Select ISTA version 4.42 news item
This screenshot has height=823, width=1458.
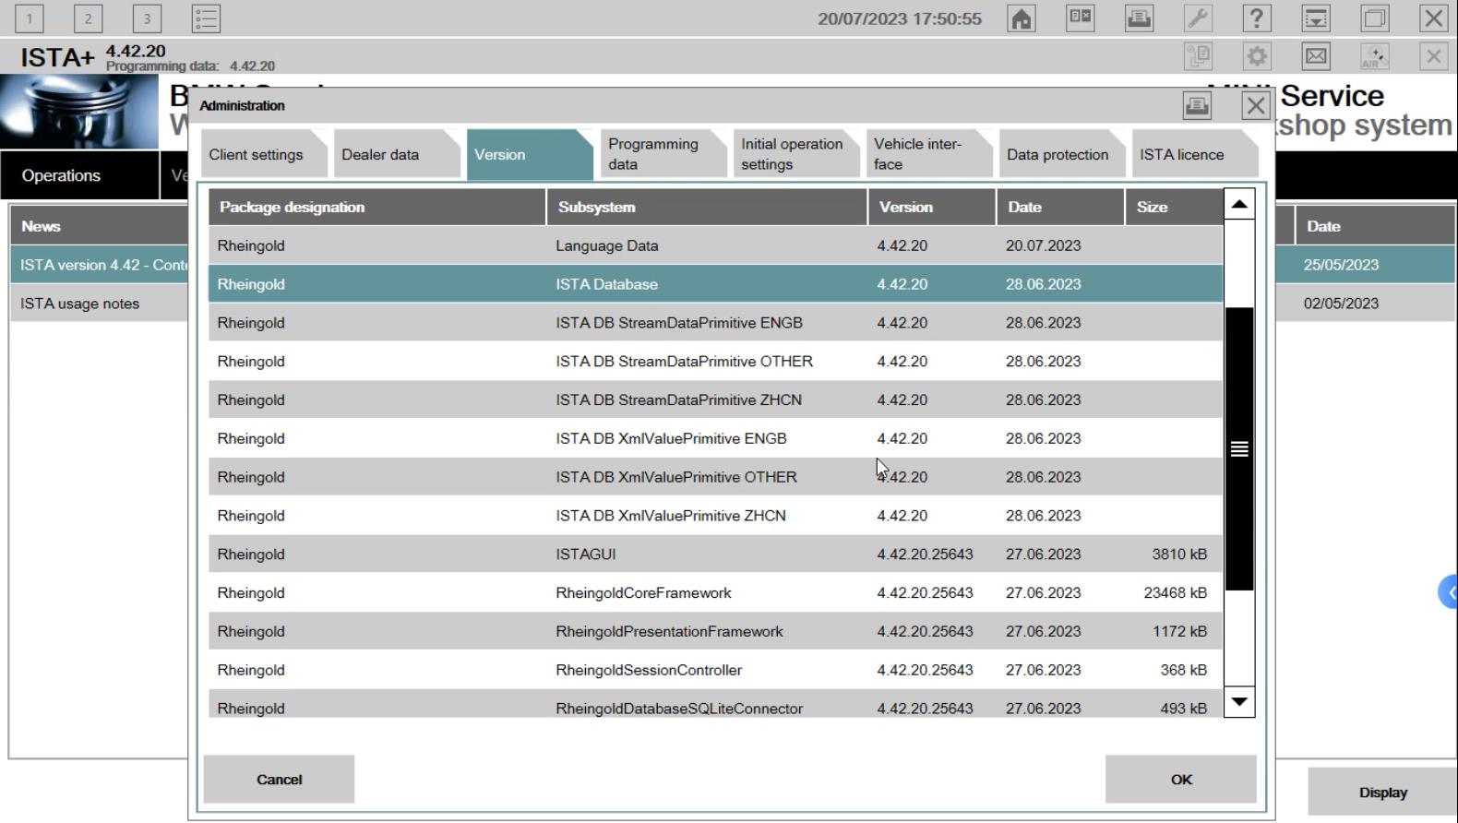coord(100,265)
